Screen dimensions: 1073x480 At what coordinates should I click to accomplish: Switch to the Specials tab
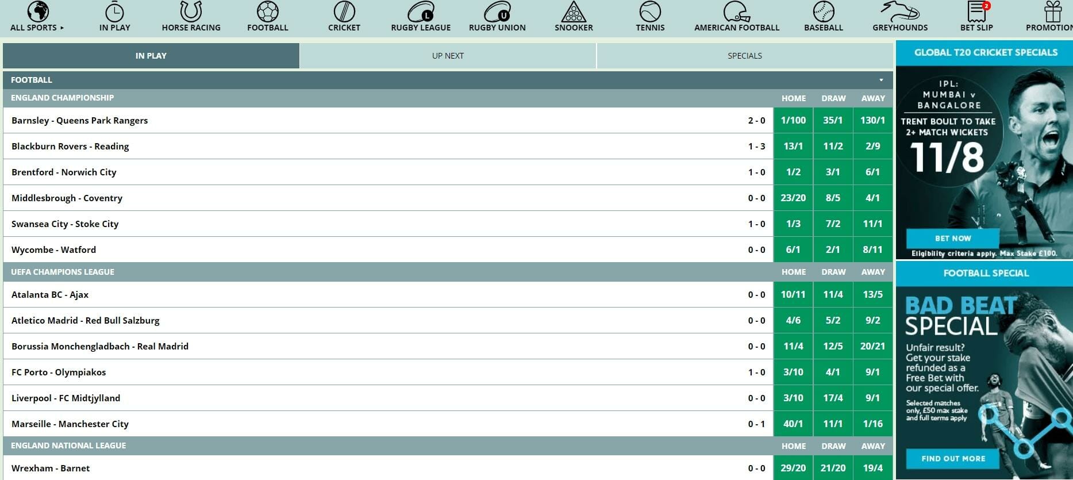click(x=745, y=56)
